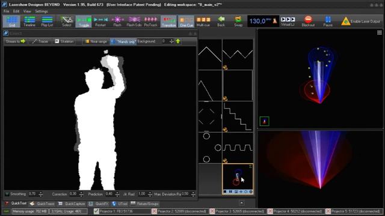Click Enable Laser Output

click(360, 22)
